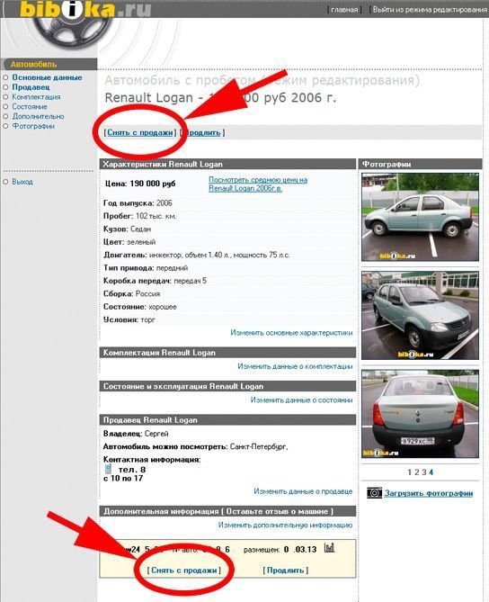Open Комплектация sidebar item
This screenshot has width=489, height=602.
pyautogui.click(x=36, y=97)
